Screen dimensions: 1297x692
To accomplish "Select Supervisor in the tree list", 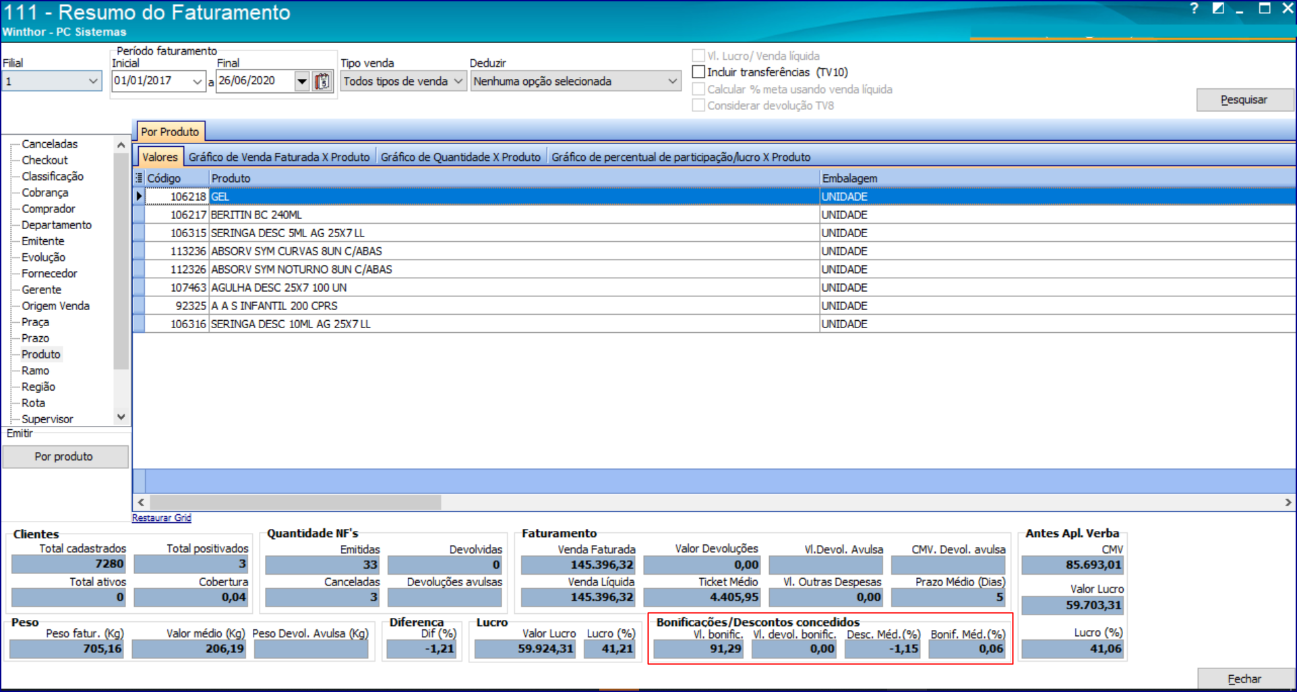I will tap(47, 418).
